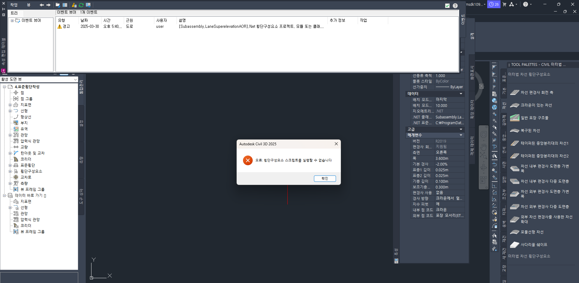Screen dimensions: 579x283
Task: Expand the 횡단구성요소 tree node
Action: [10, 172]
